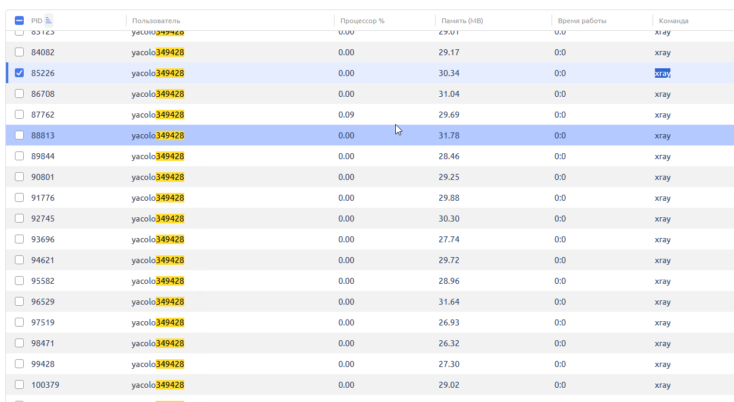Toggle the select-all checkbox in the table header
734x402 pixels.
(x=19, y=20)
